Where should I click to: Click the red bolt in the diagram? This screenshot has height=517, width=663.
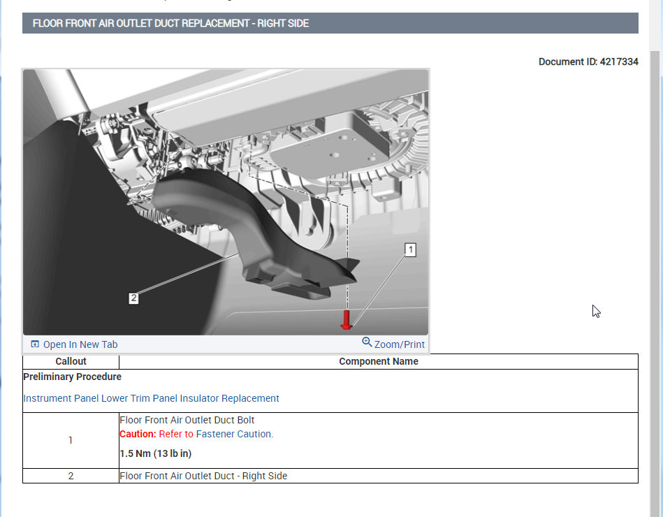click(347, 319)
